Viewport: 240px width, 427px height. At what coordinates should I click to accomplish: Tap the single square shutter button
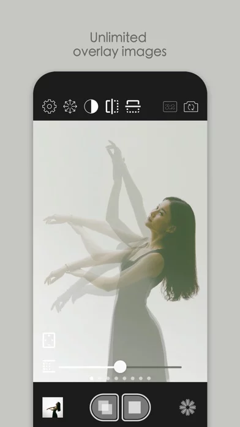136,407
